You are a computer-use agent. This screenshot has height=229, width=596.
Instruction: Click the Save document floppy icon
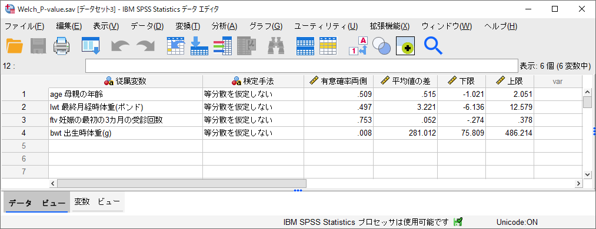pos(38,46)
